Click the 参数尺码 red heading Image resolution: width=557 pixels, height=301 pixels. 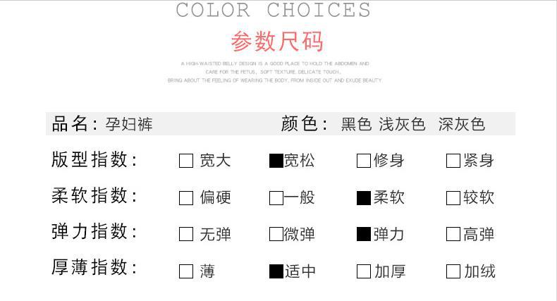(x=277, y=42)
